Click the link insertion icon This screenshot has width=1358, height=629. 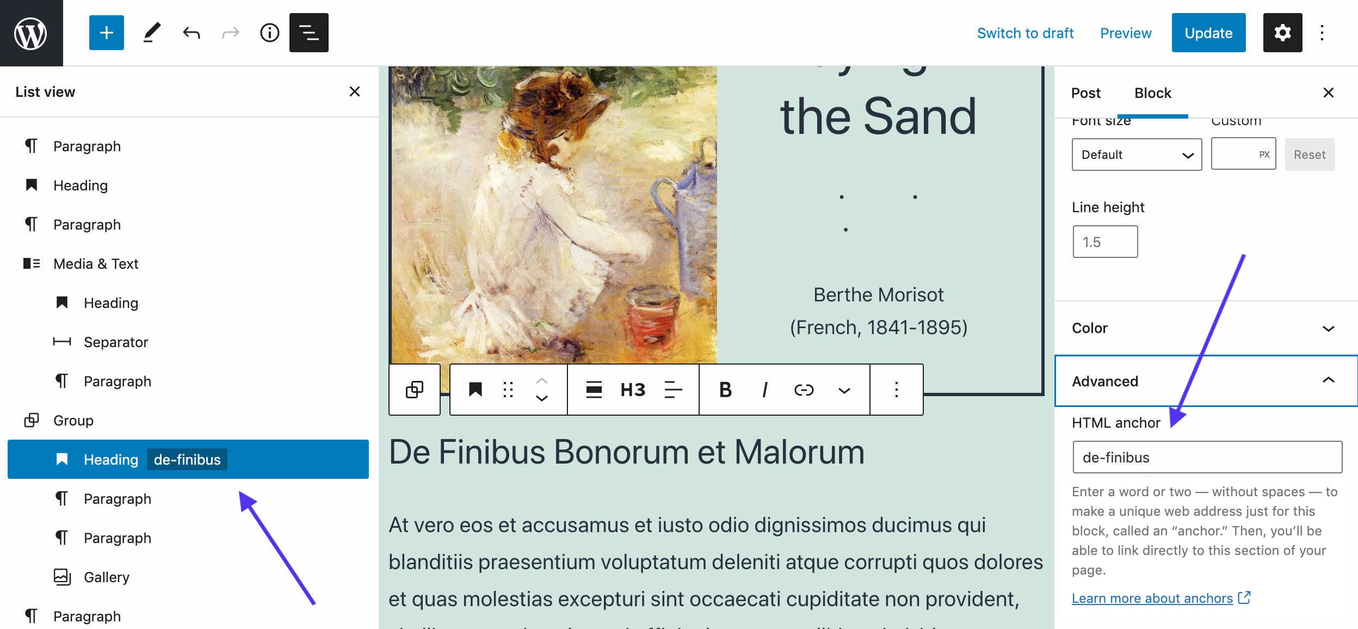(x=803, y=389)
